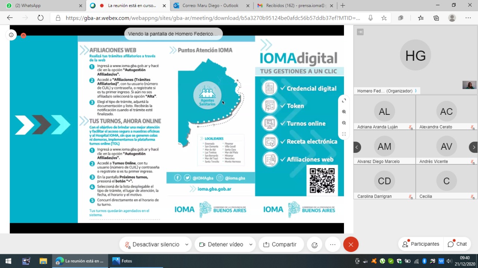Switch to the Gmail Recibidos tab
478x268 pixels.
(295, 6)
